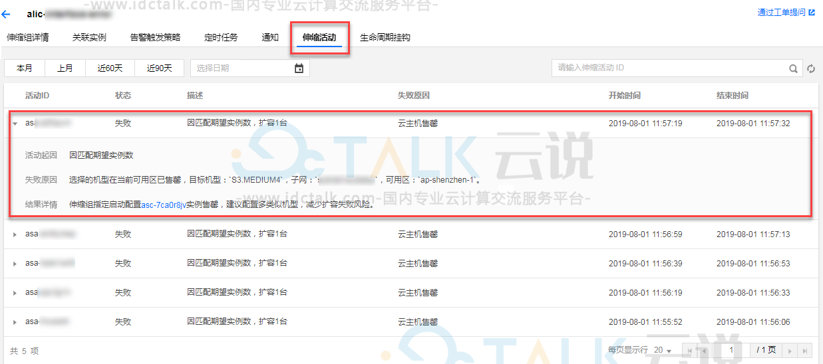Click the description in the 11:56:19 row
The height and width of the screenshot is (364, 823).
(x=238, y=293)
